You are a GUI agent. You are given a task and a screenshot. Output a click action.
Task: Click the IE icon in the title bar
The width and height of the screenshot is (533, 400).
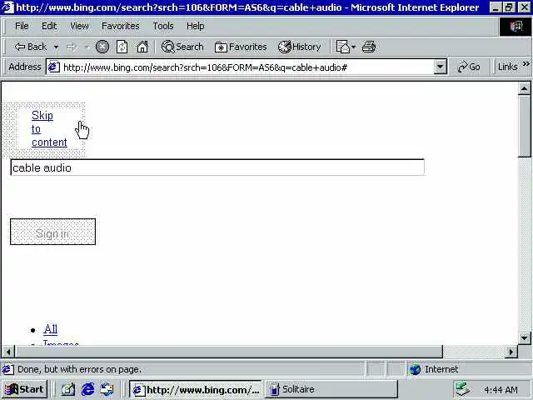pos(7,7)
